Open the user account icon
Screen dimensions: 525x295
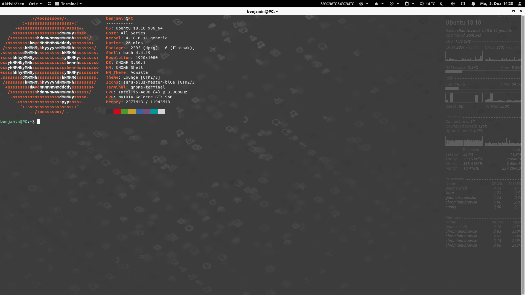[x=520, y=4]
